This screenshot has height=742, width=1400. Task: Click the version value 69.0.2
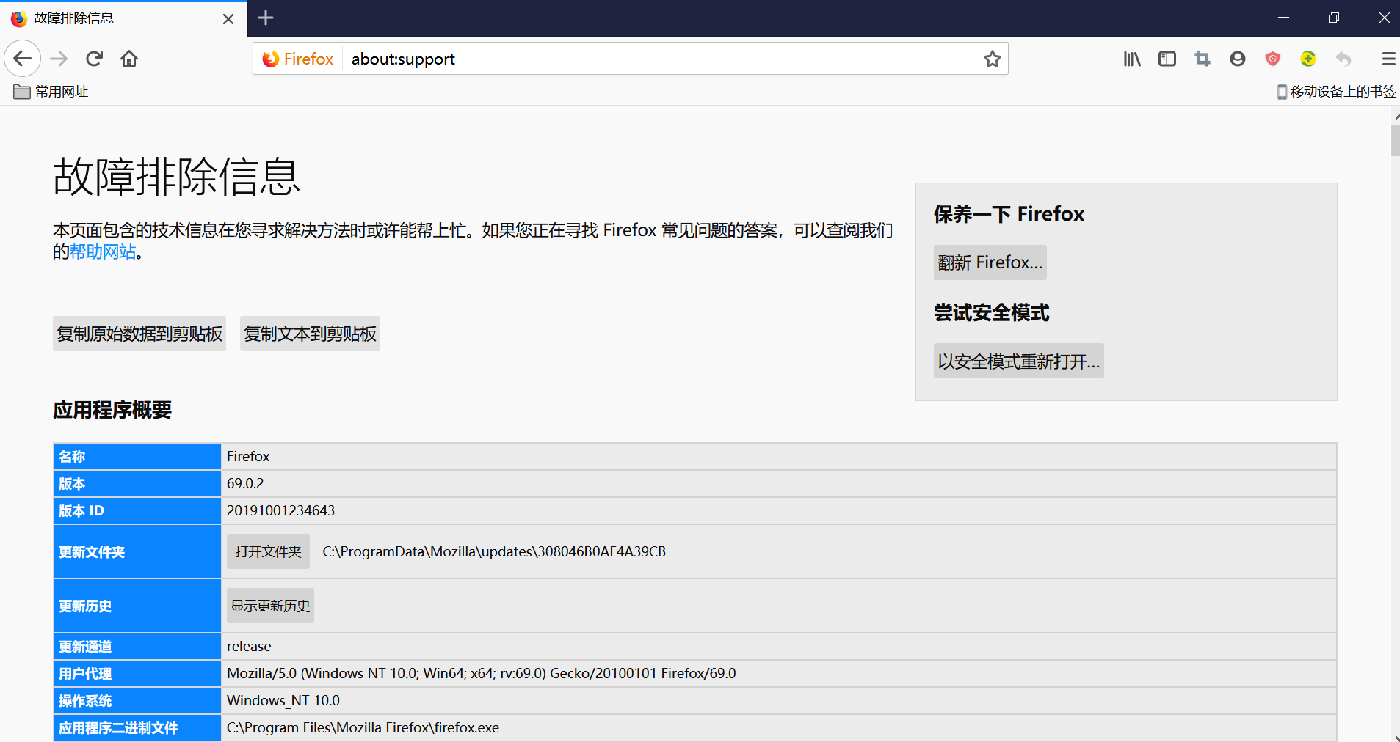pos(245,483)
